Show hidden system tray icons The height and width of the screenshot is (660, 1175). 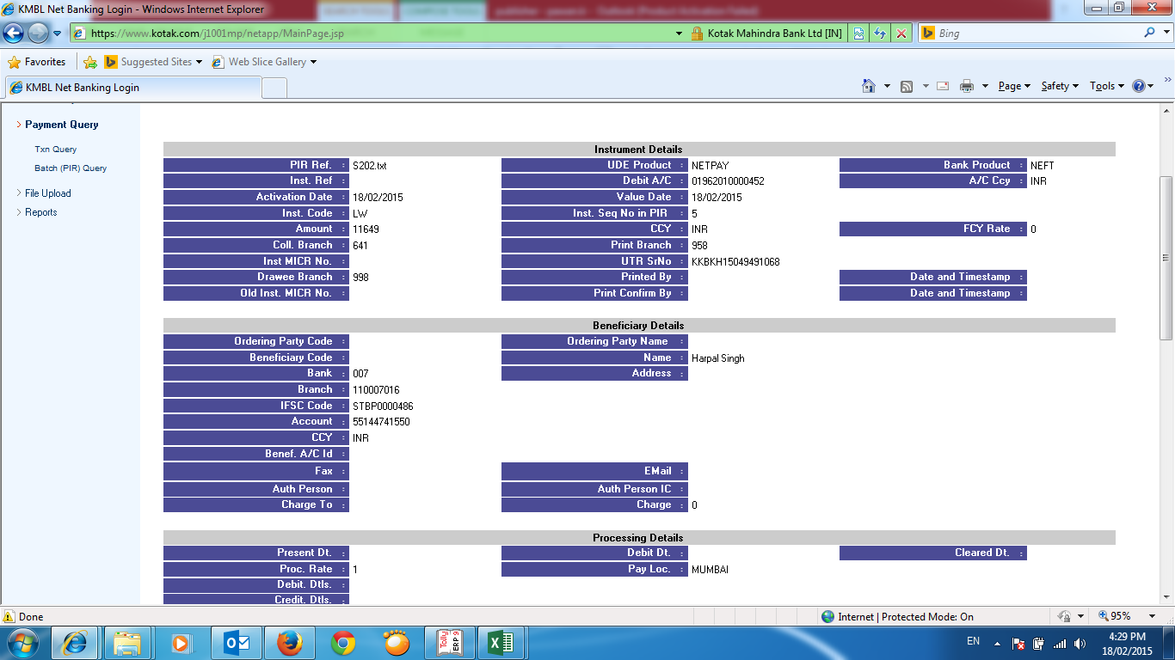tap(998, 643)
